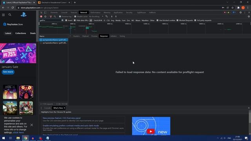
Task: Click the red errors count badge
Action: [x=225, y=13]
